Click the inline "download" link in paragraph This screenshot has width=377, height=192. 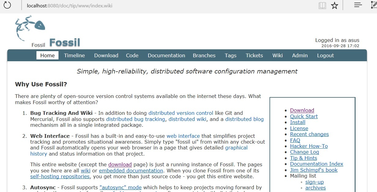(120, 164)
